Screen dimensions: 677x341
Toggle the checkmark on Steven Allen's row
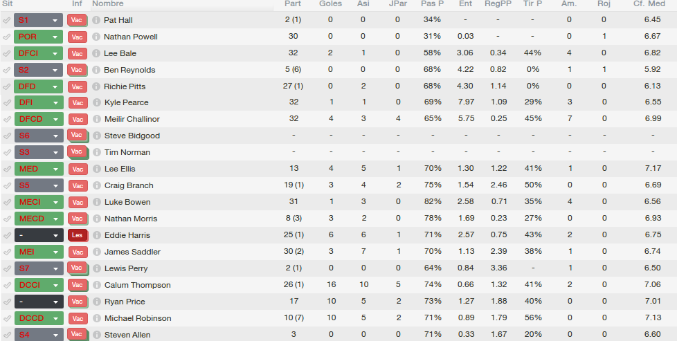6,335
